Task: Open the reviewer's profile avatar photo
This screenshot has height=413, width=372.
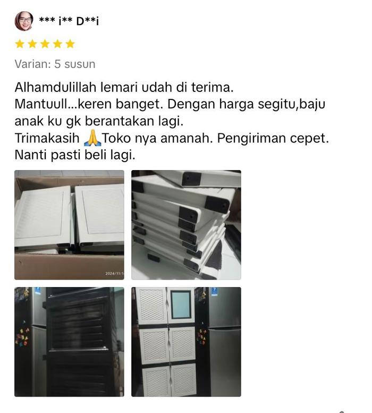Action: point(24,21)
